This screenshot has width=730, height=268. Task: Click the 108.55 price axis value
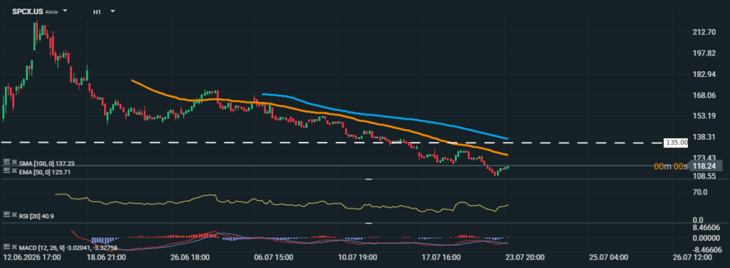coord(704,176)
